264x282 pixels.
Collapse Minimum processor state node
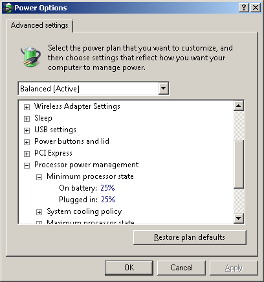pos(39,178)
